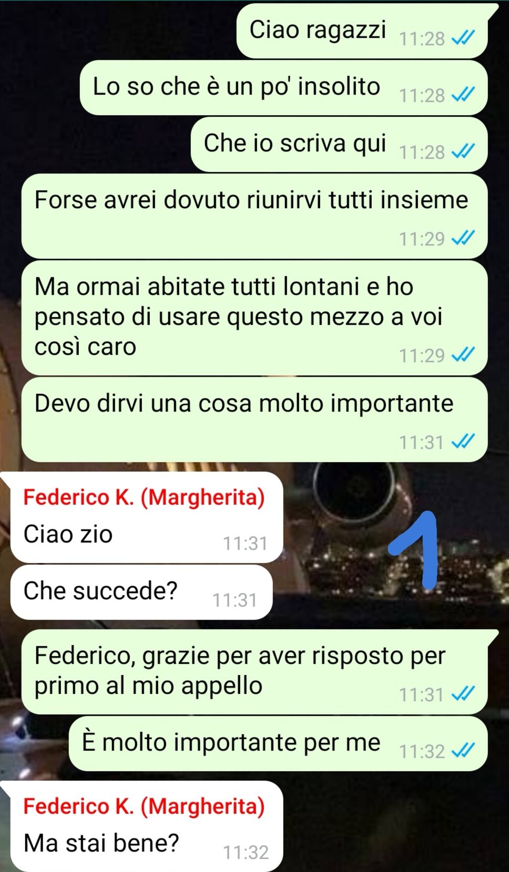Select the 'Lo so che è un po' insolito' bubble
This screenshot has height=872, width=509.
click(x=284, y=88)
